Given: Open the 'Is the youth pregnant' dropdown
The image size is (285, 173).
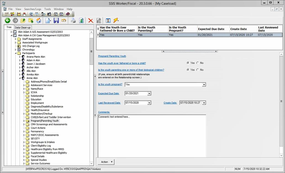Looking at the screenshot, I should tap(204, 85).
